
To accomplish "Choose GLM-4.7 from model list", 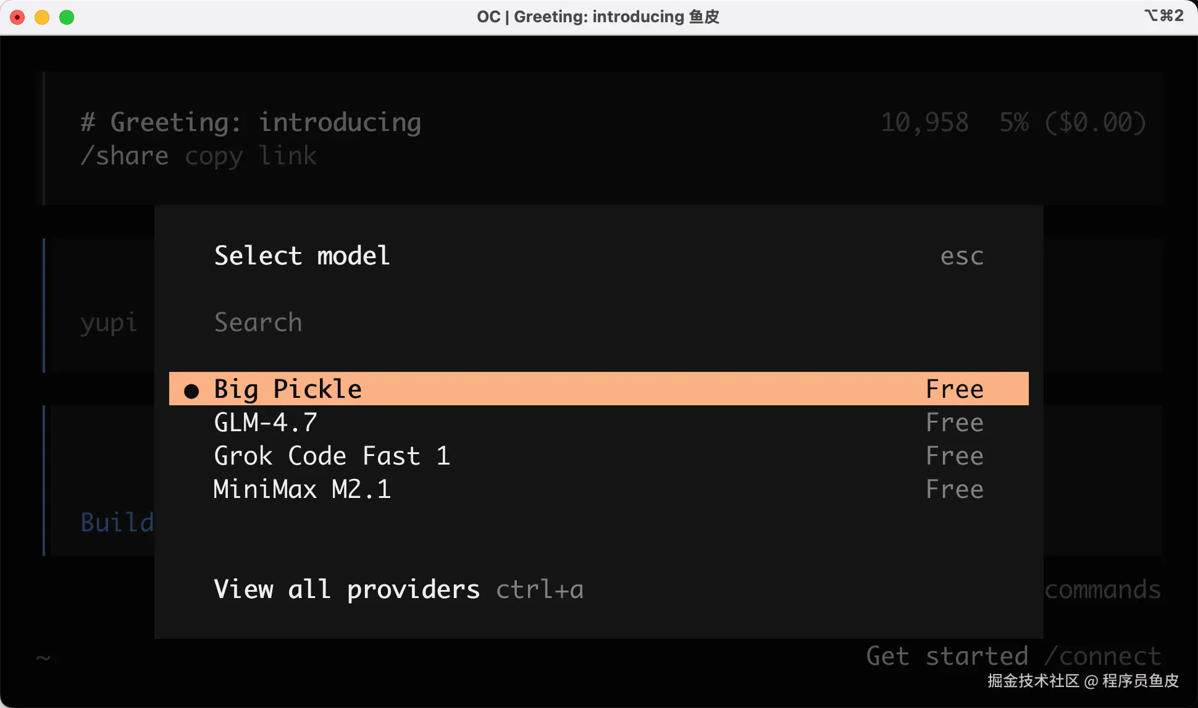I will point(266,423).
